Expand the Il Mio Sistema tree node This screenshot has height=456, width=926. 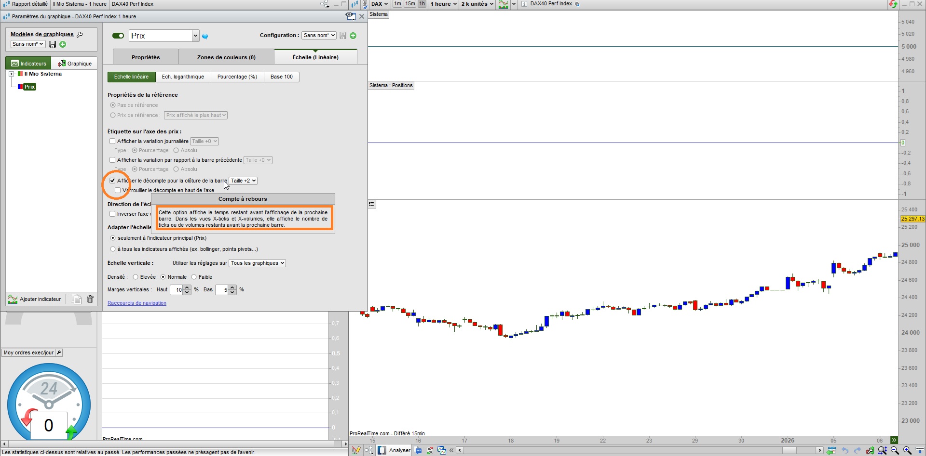tap(11, 74)
